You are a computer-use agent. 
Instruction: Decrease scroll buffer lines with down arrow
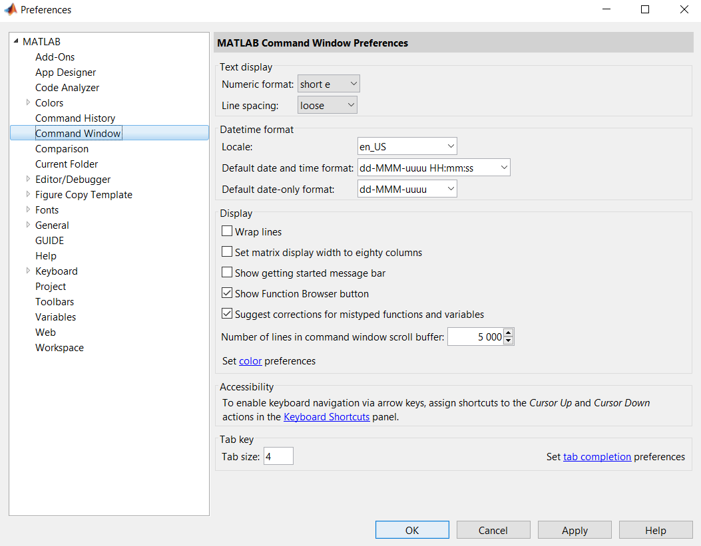509,341
